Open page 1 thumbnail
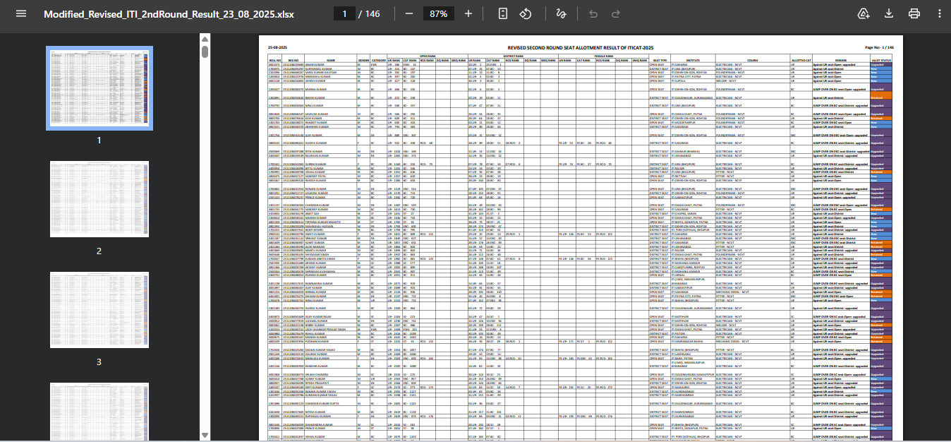The image size is (951, 442). click(x=99, y=88)
